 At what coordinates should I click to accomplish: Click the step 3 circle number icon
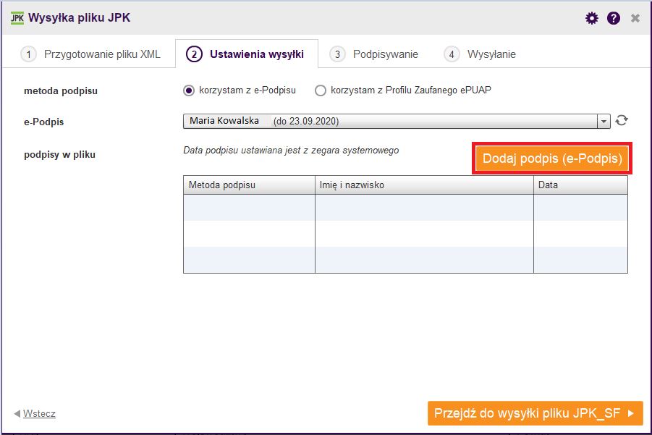coord(337,54)
